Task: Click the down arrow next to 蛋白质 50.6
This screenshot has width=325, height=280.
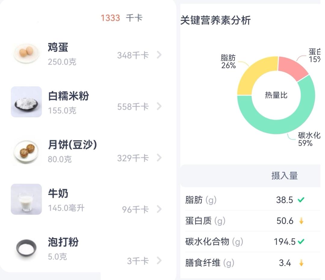Action: [301, 221]
